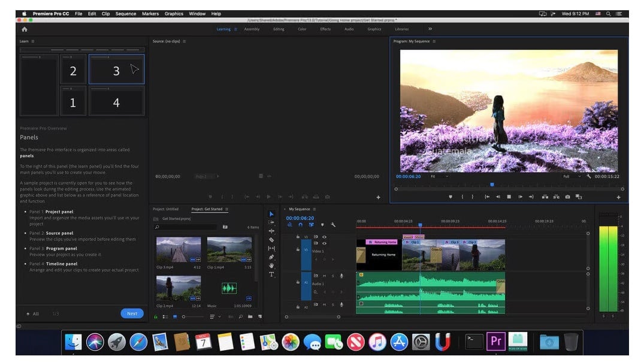Select the Slip tool
This screenshot has width=638, height=362.
click(x=271, y=248)
